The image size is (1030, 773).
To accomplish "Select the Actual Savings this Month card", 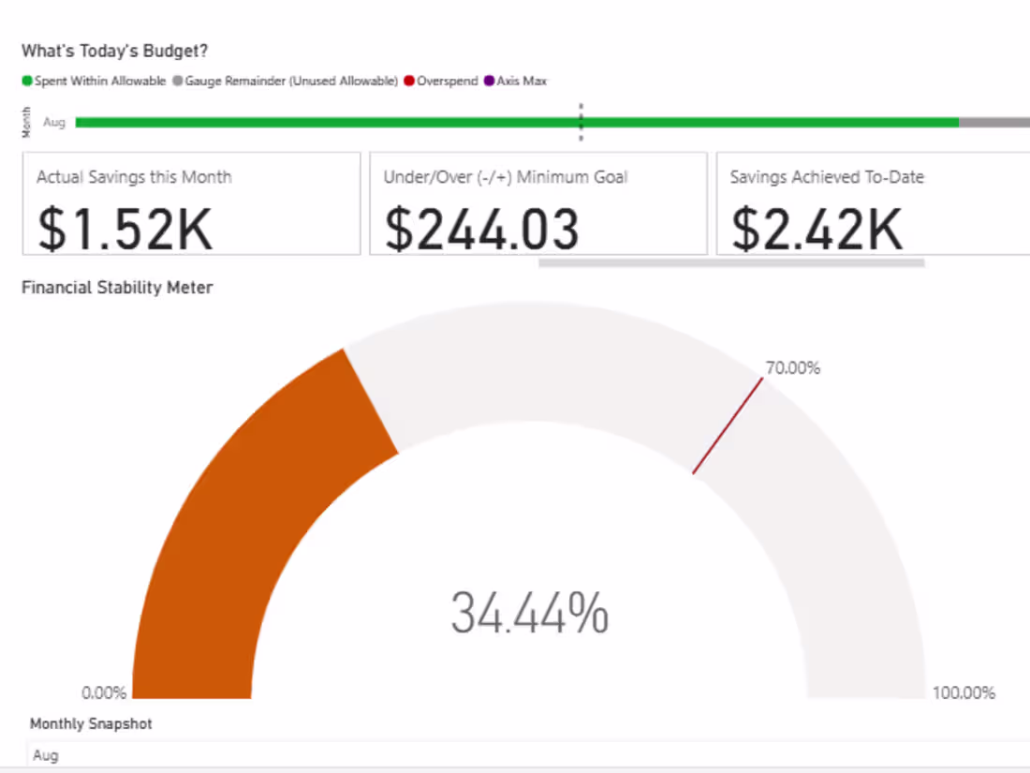I will (191, 203).
